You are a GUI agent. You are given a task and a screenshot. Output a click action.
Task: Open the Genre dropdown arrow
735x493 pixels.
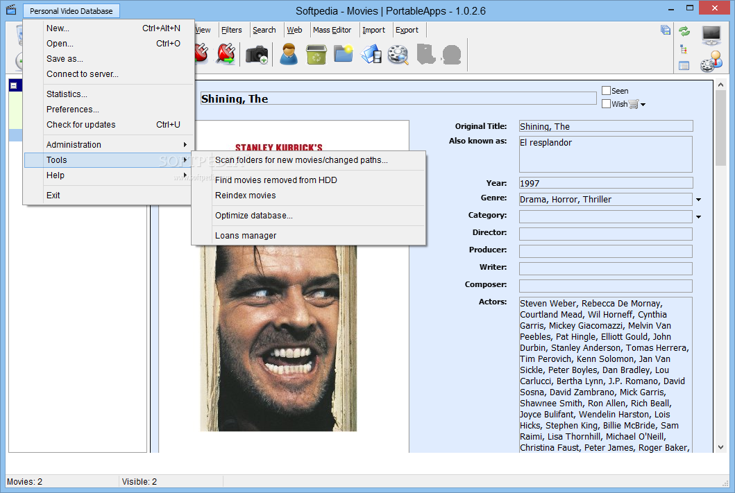[698, 200]
